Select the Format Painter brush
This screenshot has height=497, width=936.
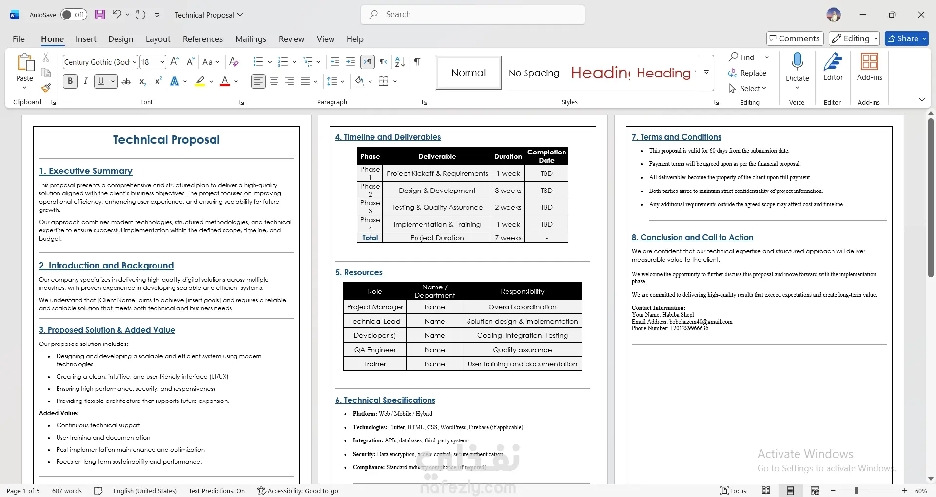tap(46, 88)
